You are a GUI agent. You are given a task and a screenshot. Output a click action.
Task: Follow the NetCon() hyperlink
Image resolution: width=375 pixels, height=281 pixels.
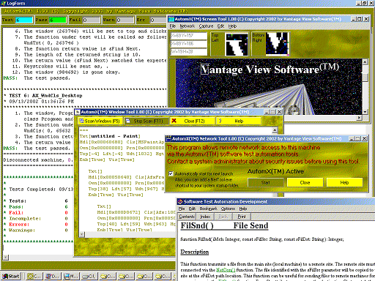[226, 270]
